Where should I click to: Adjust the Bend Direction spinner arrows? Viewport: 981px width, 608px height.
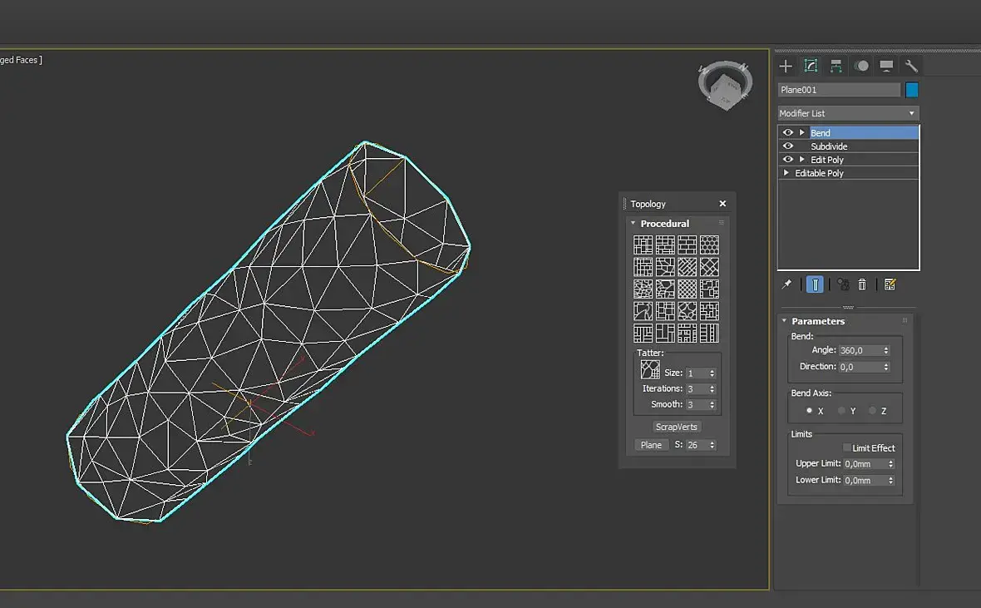(x=886, y=367)
